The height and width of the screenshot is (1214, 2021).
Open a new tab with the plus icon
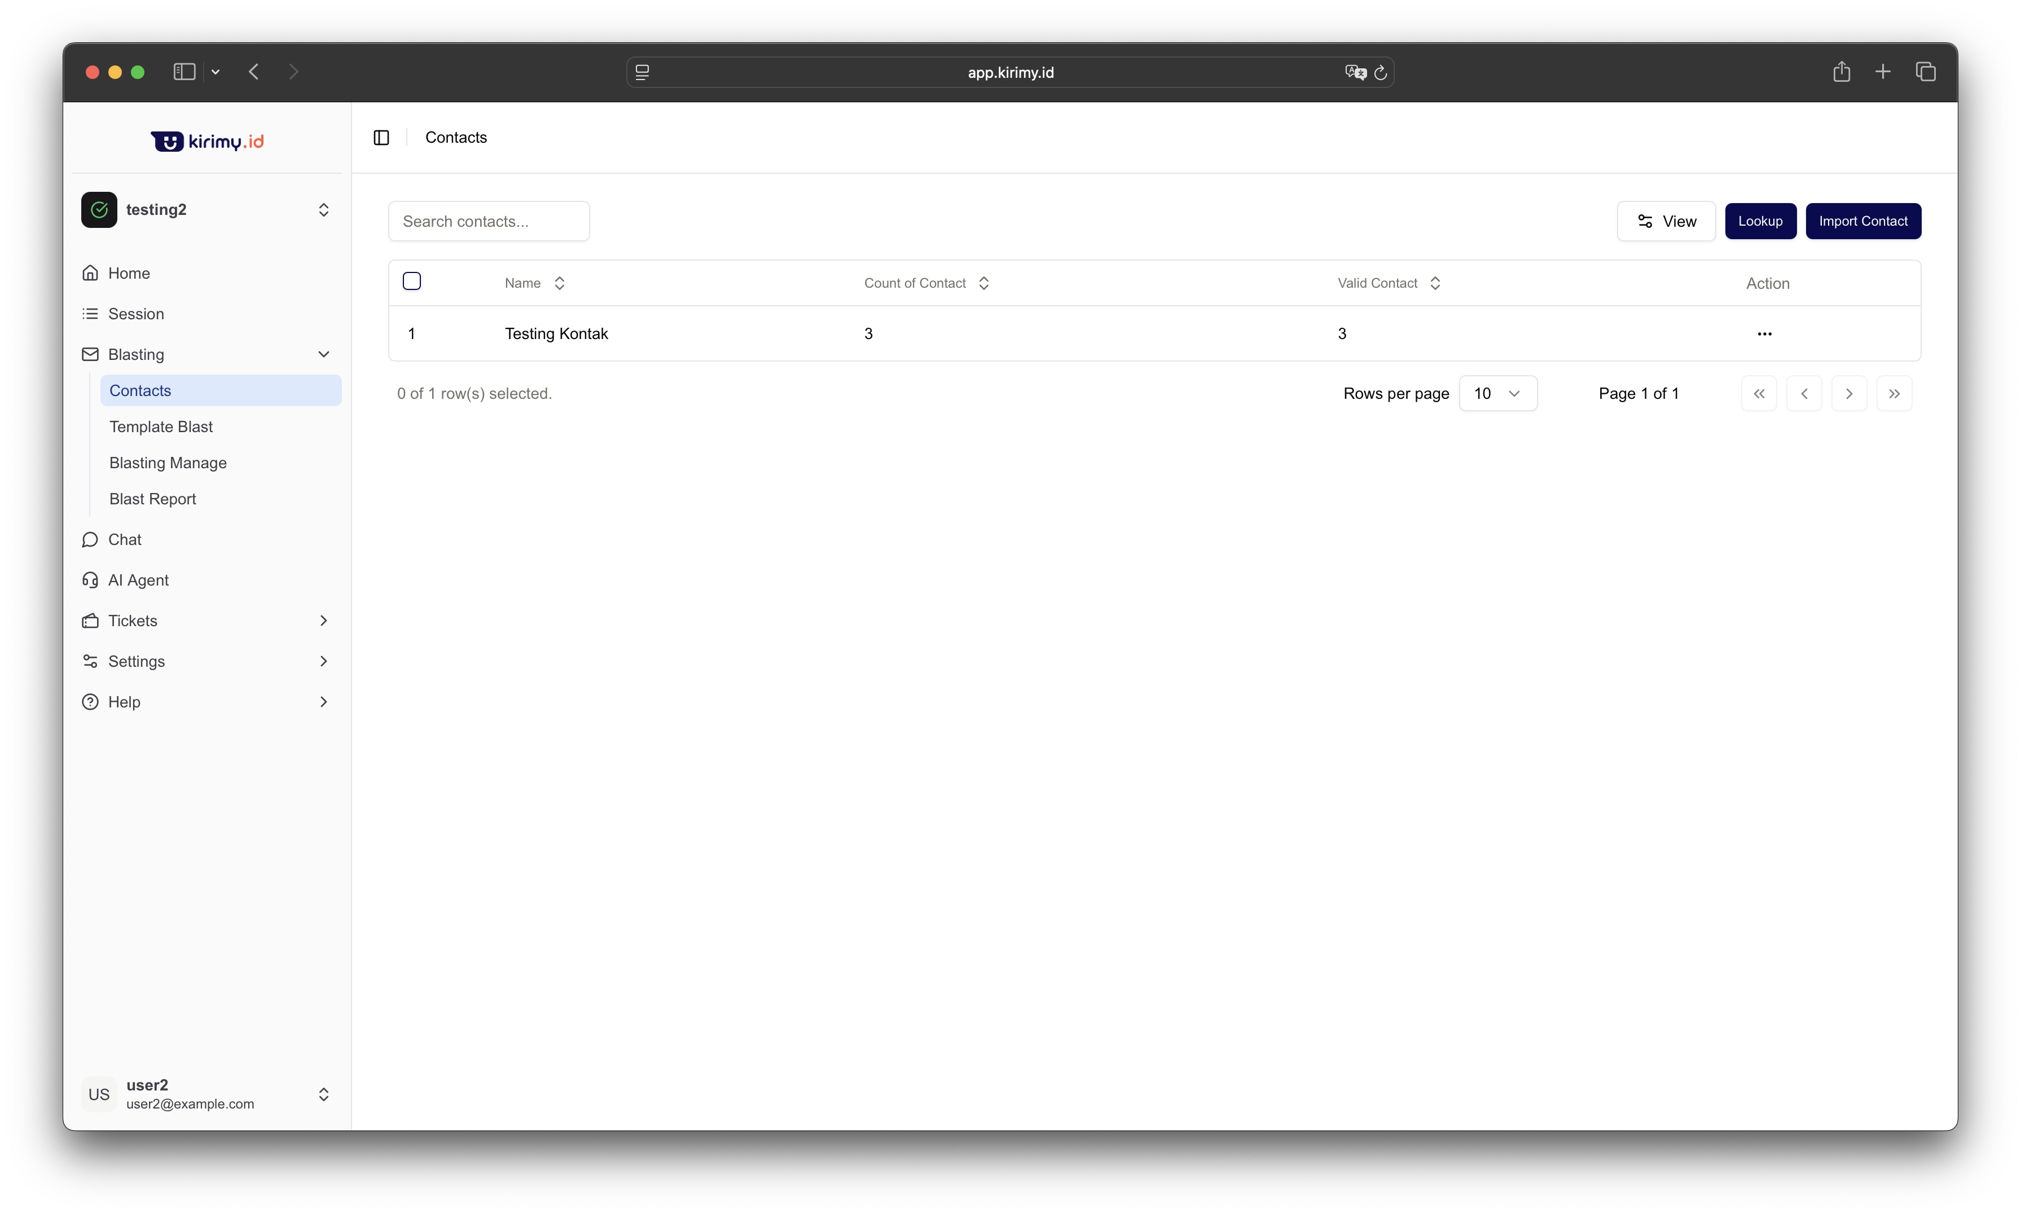[x=1883, y=72]
